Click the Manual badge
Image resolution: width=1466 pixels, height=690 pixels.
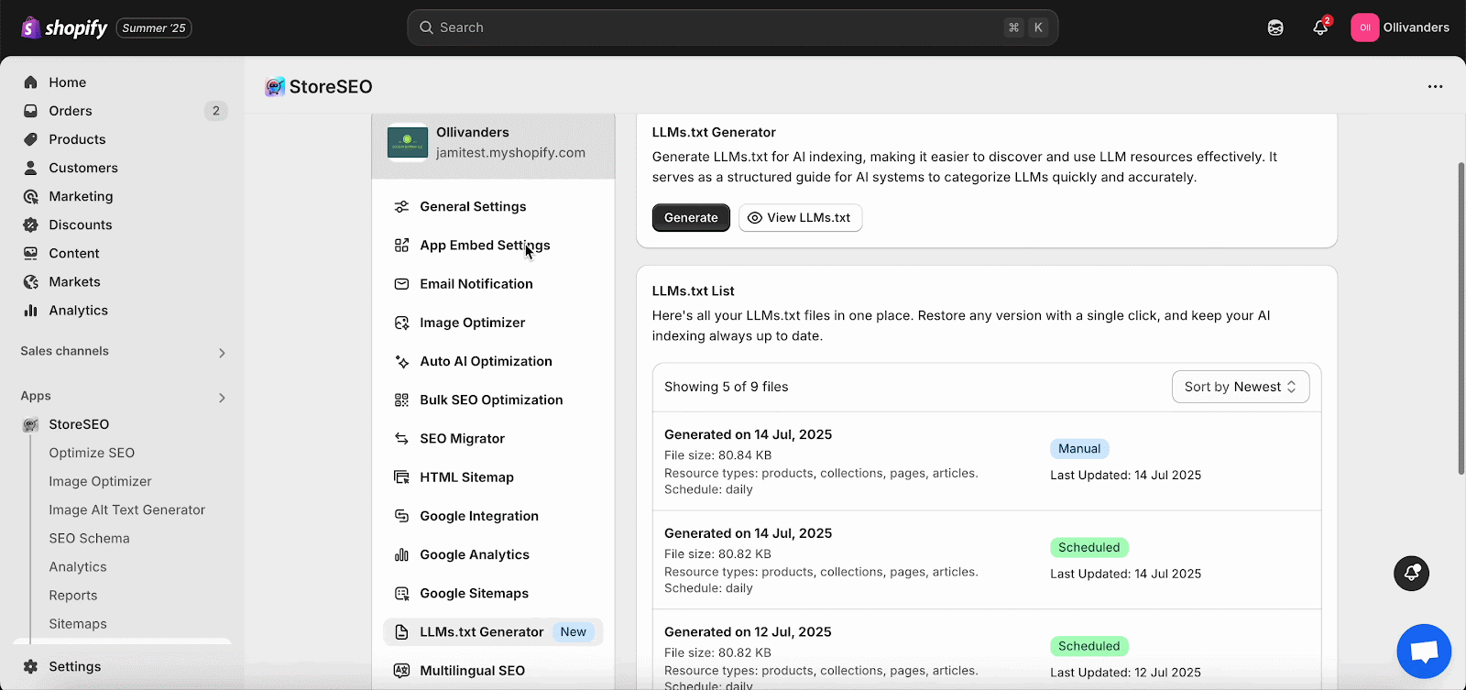(x=1079, y=449)
